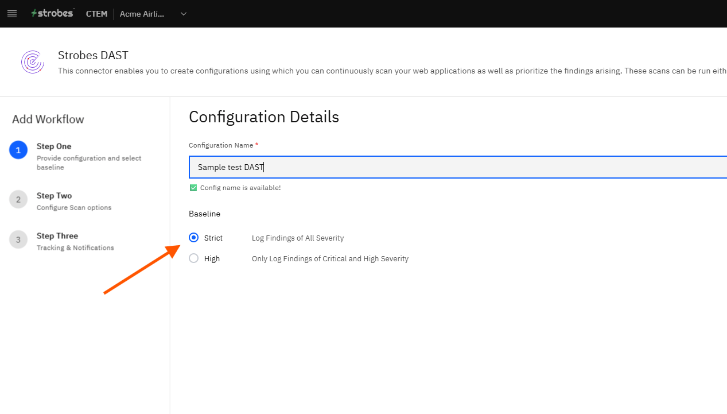
Task: Click into the Configuration Name field
Action: (x=458, y=167)
